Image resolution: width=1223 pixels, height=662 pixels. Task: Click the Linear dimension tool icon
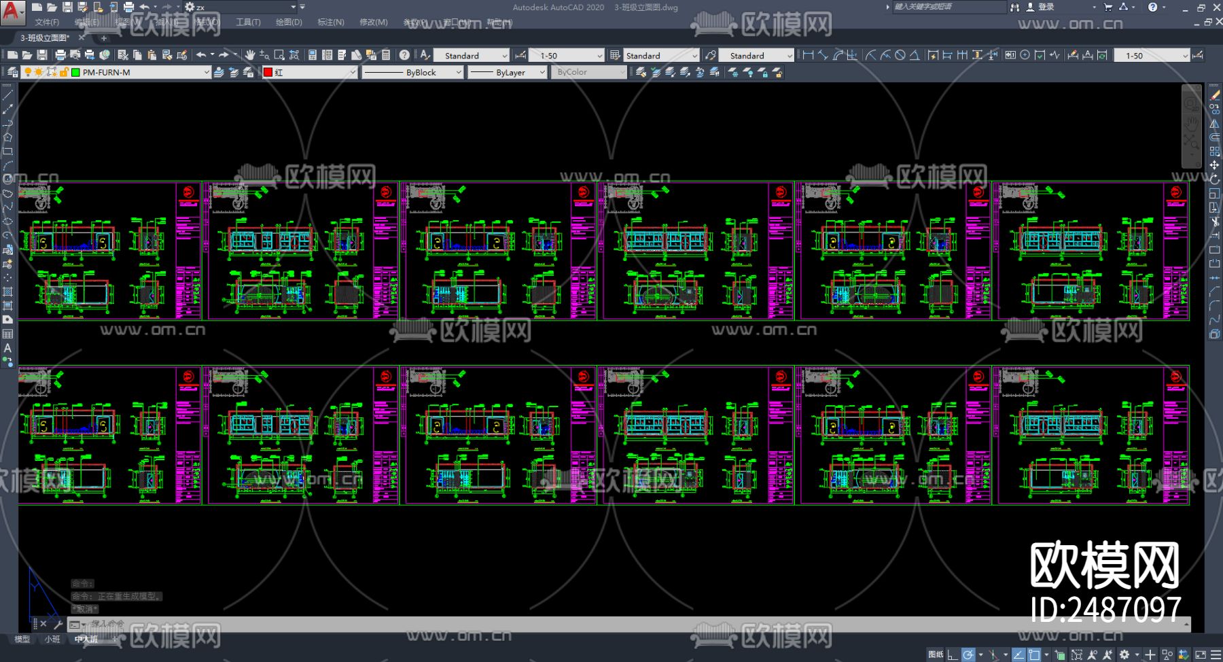point(808,55)
